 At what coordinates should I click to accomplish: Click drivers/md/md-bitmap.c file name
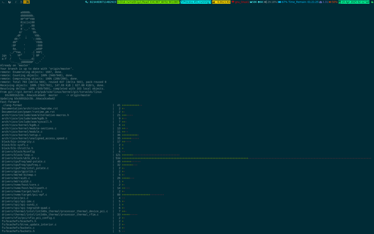(x=19, y=175)
